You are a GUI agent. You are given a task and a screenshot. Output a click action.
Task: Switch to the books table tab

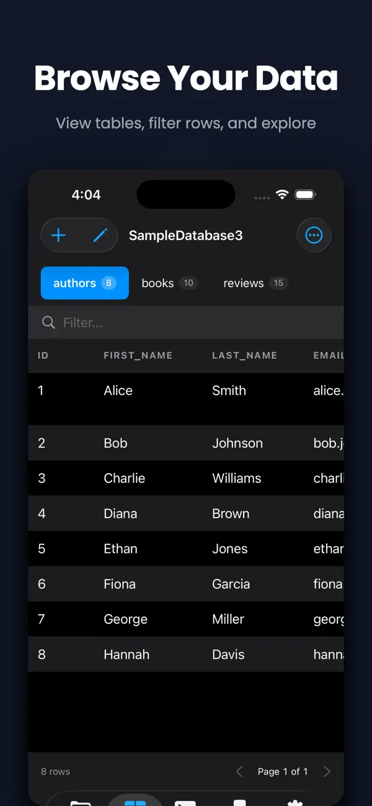(x=169, y=283)
